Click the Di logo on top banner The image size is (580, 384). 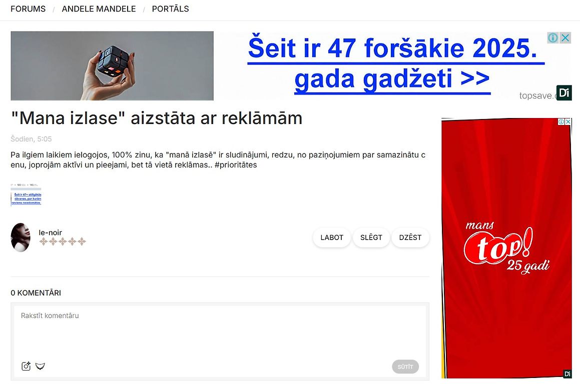(x=564, y=92)
